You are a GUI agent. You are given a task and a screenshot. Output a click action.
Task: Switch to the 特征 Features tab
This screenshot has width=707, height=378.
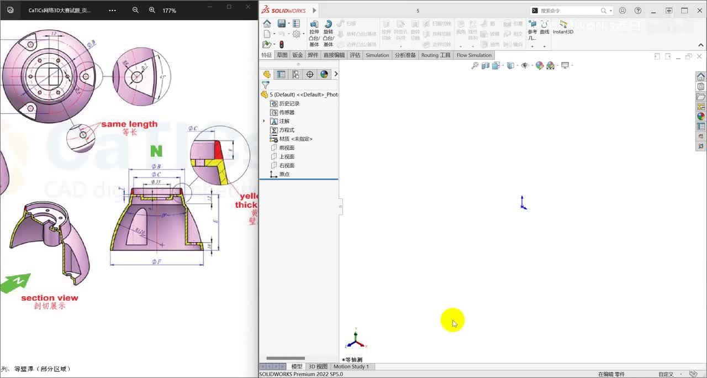pos(267,55)
